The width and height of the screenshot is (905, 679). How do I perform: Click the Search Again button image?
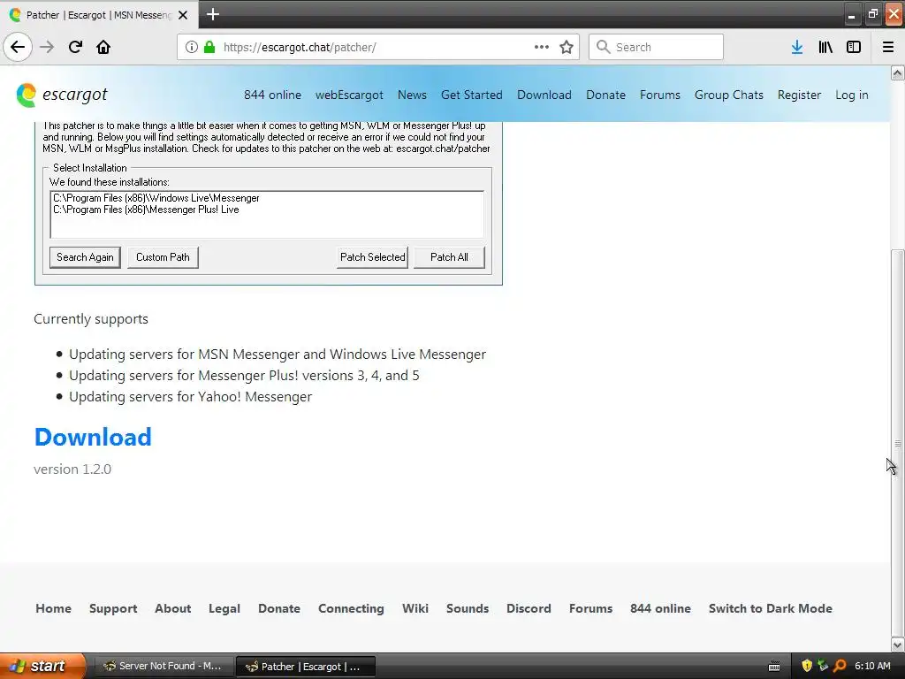click(85, 257)
